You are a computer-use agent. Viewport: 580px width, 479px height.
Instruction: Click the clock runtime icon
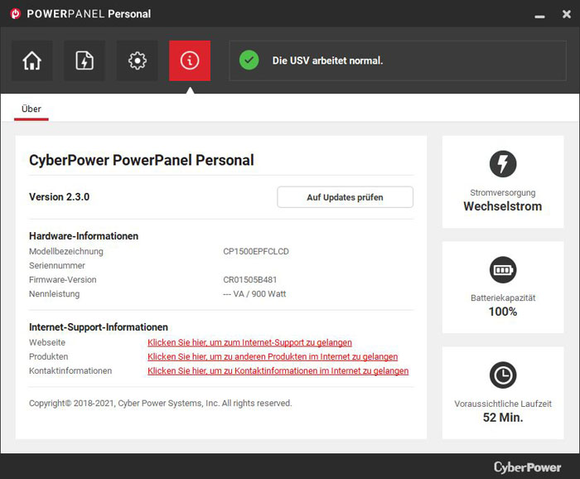click(x=503, y=375)
